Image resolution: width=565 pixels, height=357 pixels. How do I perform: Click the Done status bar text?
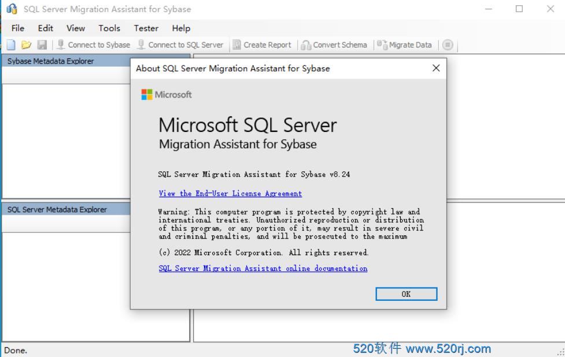pos(16,350)
